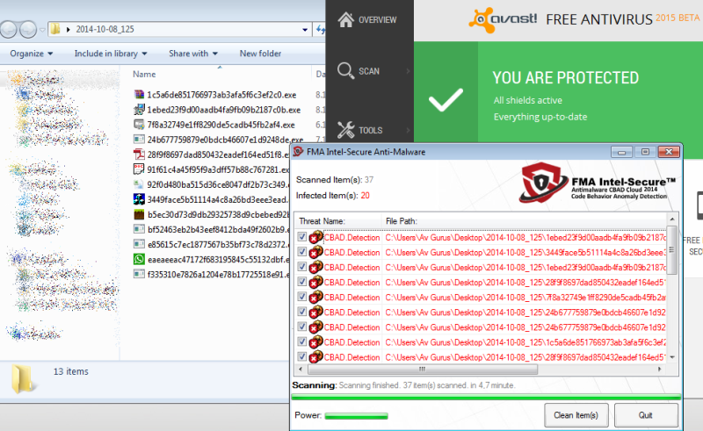Select icon of 1ebed23f9d00aadb4fa9fb09b2187c0b.exe

(x=139, y=110)
